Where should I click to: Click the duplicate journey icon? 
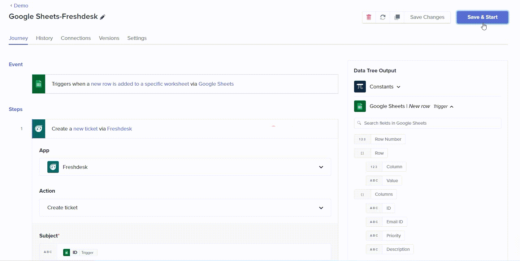pyautogui.click(x=397, y=17)
